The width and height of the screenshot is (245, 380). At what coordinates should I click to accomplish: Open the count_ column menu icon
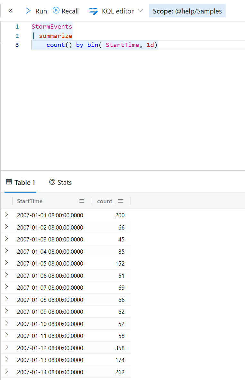click(121, 201)
